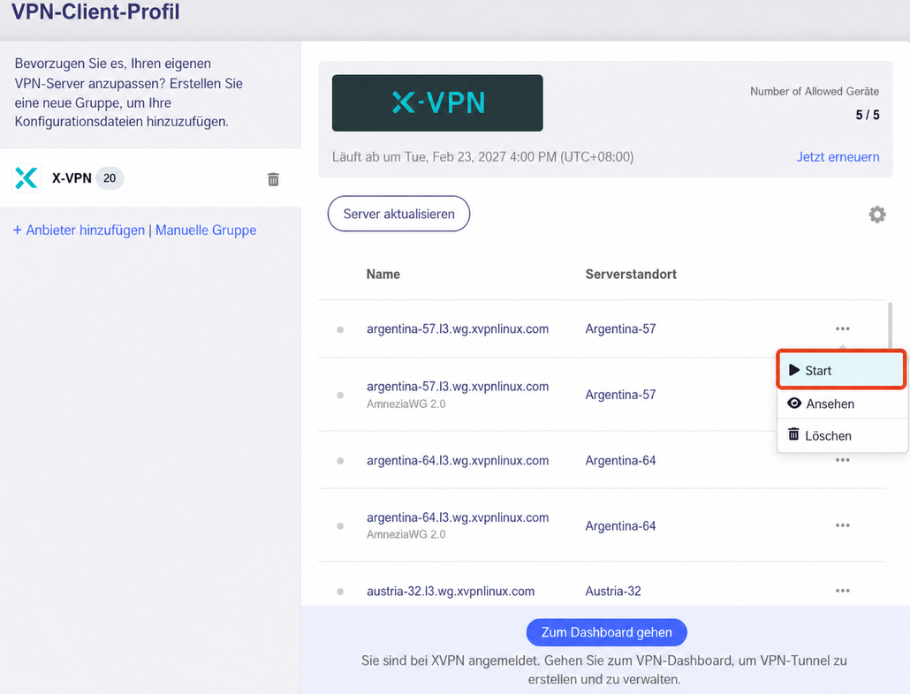Click Austria-32 server location
The height and width of the screenshot is (694, 910).
[x=613, y=591]
